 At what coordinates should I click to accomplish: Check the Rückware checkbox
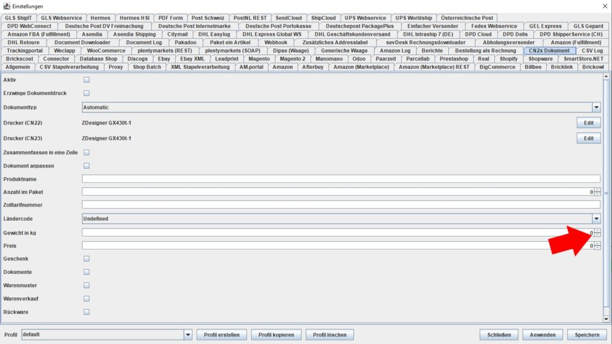click(x=87, y=312)
